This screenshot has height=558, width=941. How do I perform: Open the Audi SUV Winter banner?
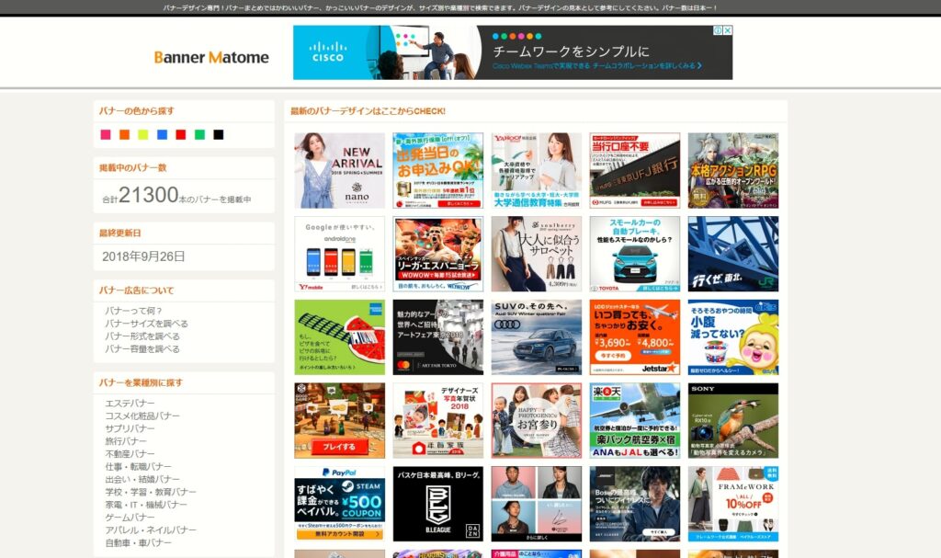537,337
